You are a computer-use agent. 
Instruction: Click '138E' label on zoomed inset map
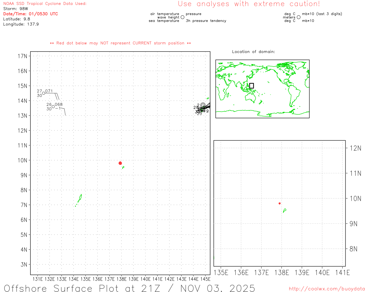(x=282, y=273)
